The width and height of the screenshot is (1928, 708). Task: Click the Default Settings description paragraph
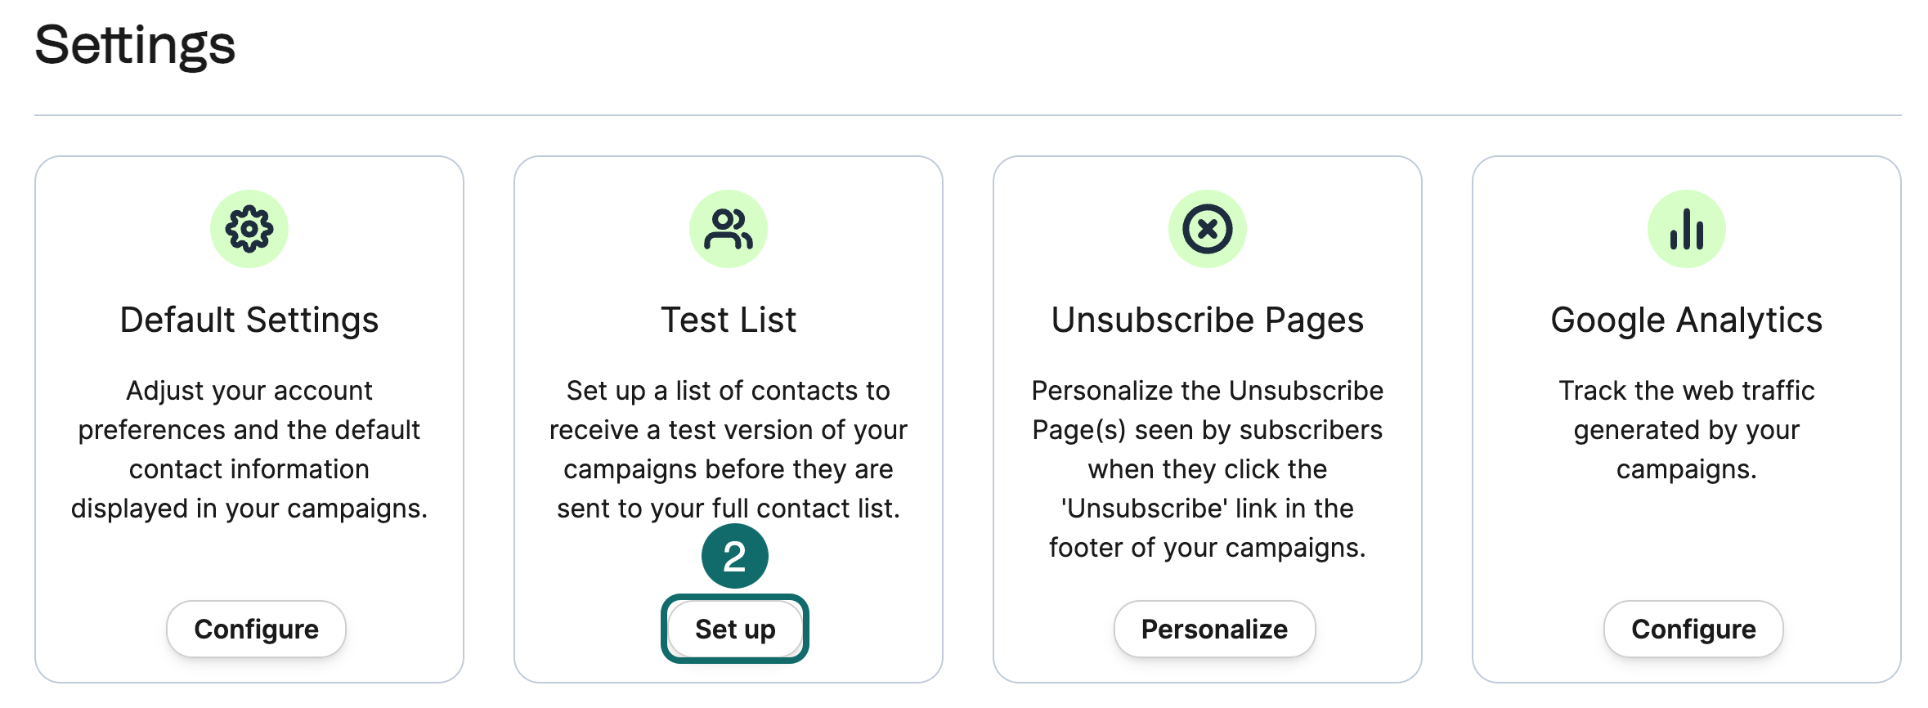tap(249, 449)
